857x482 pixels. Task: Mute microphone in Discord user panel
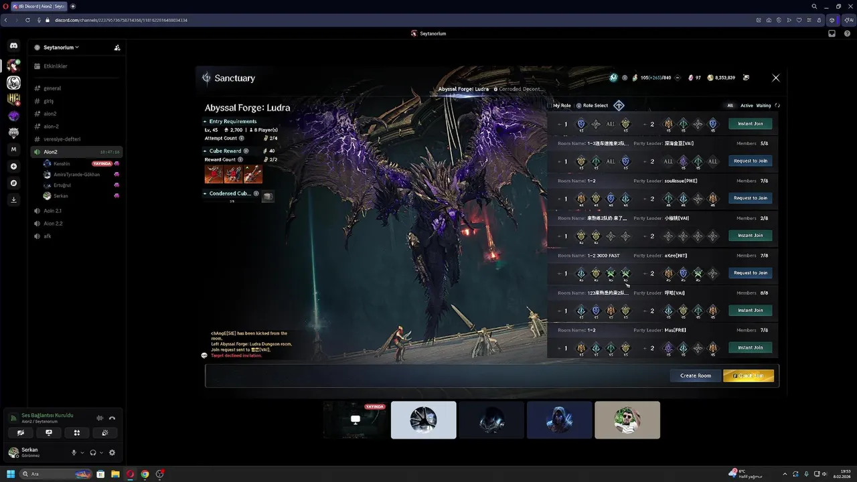click(74, 453)
